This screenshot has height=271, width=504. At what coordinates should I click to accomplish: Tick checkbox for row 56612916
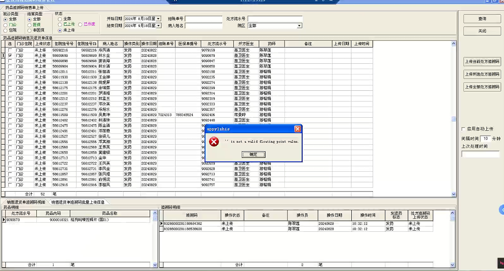[x=10, y=185]
